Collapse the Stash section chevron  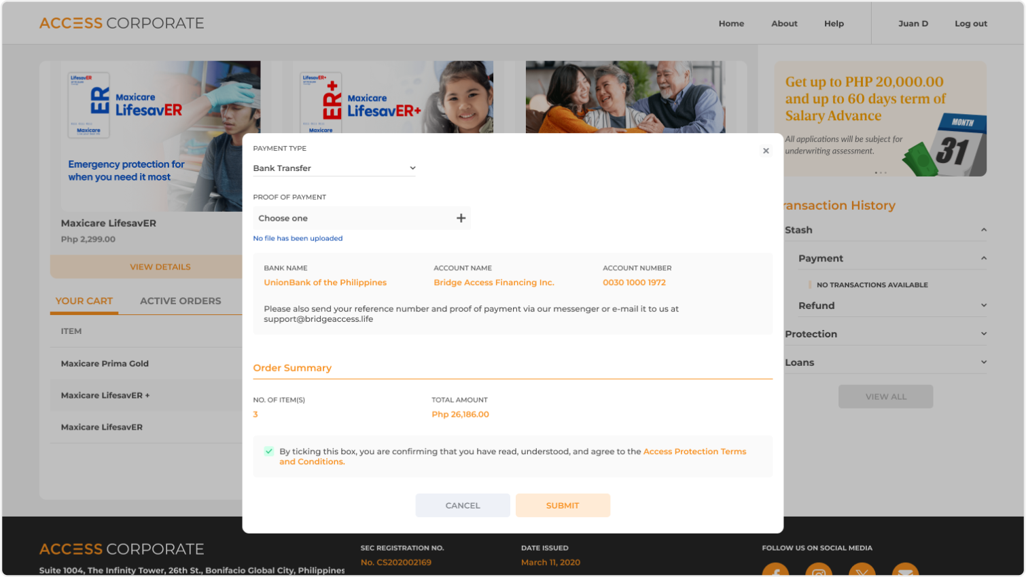click(x=983, y=230)
